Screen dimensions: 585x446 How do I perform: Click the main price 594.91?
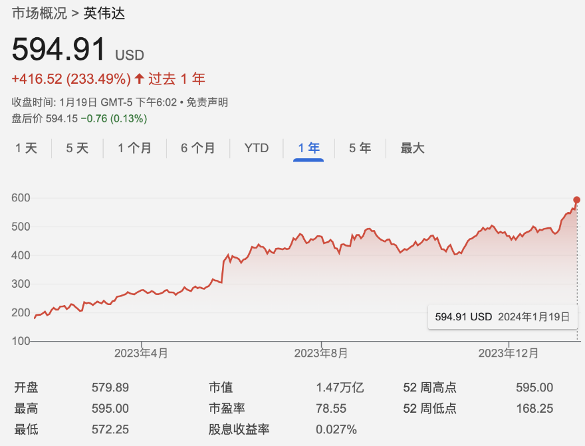58,49
